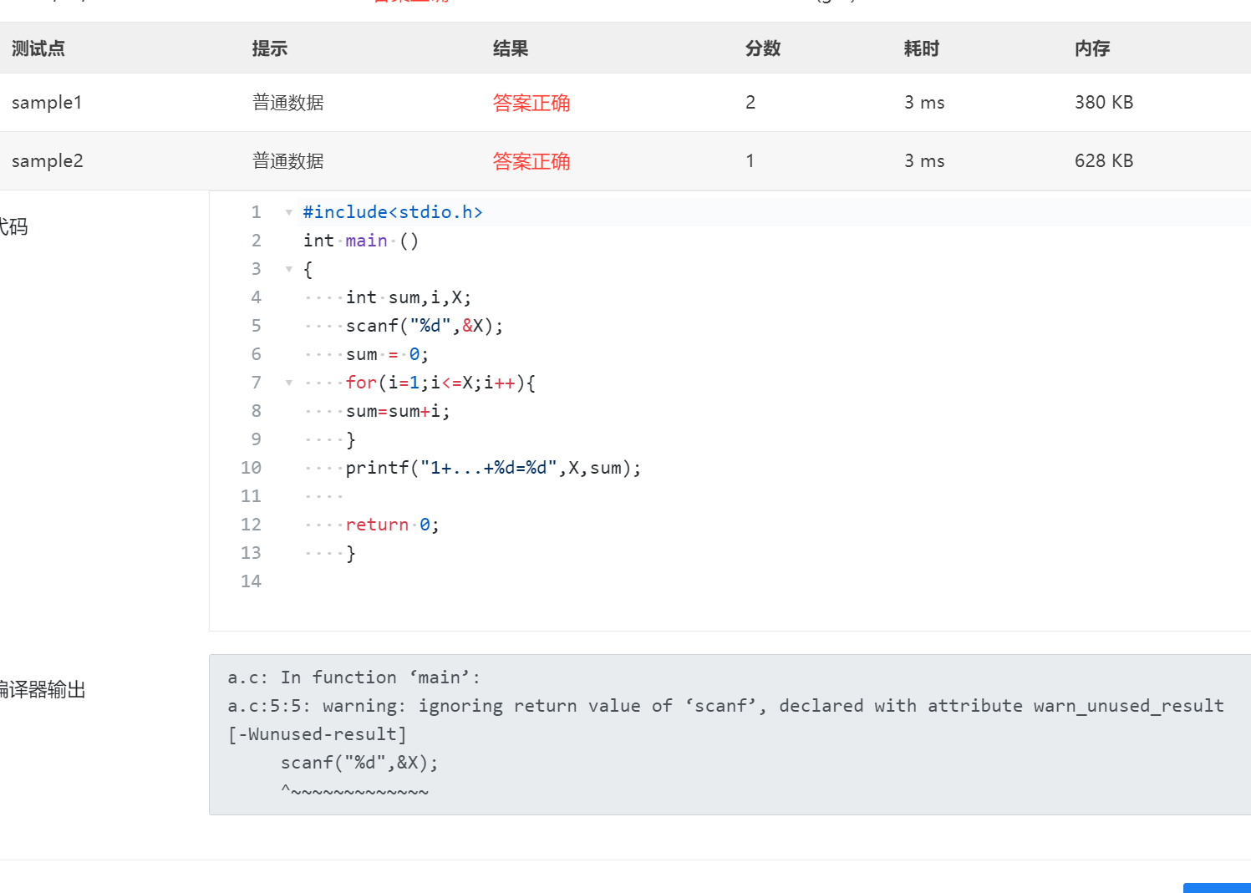Click the 结果 column header
The image size is (1251, 893).
(510, 48)
